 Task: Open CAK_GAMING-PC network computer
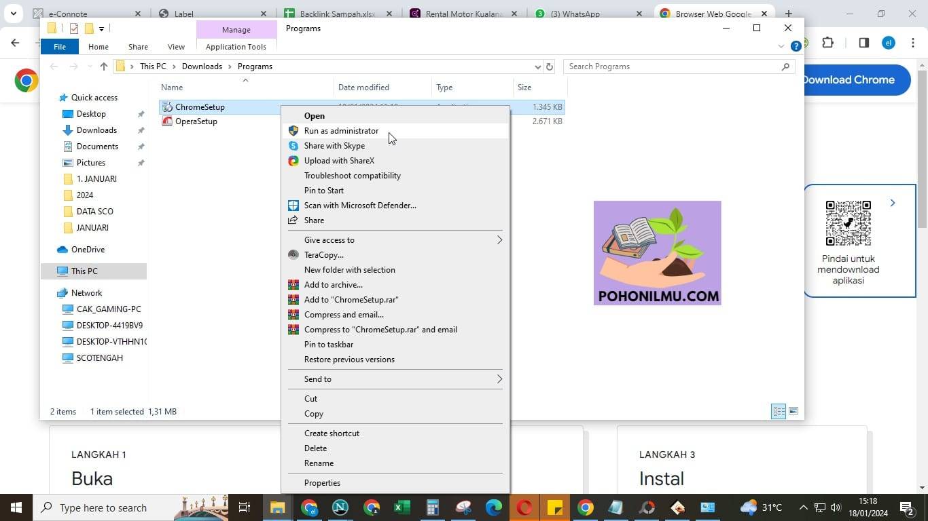coord(109,309)
